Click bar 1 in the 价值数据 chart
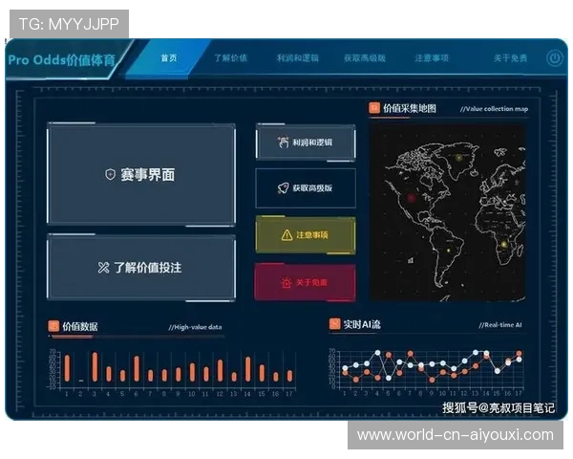 67,368
